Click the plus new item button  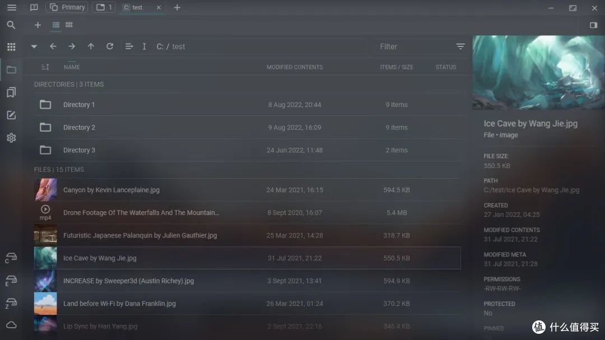pos(38,25)
